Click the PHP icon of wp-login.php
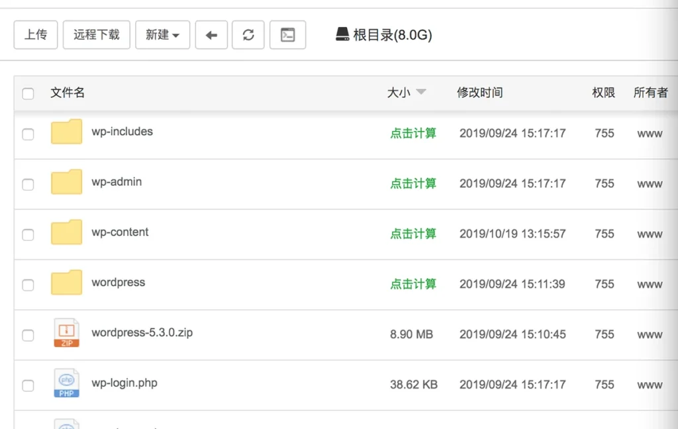This screenshot has height=429, width=678. (x=66, y=383)
